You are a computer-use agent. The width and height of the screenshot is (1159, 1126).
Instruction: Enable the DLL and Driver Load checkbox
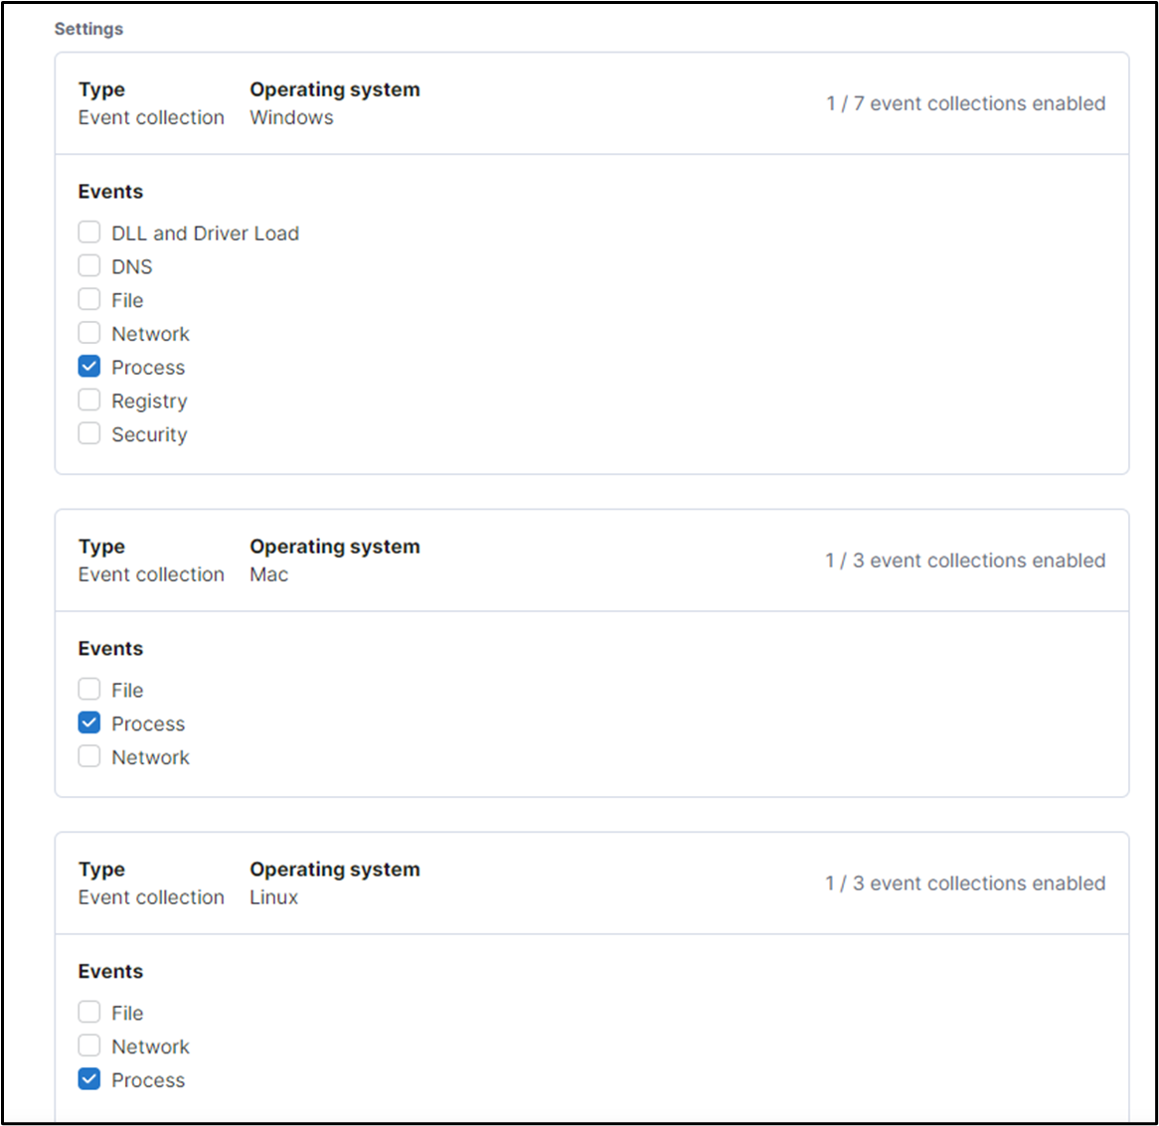(88, 231)
